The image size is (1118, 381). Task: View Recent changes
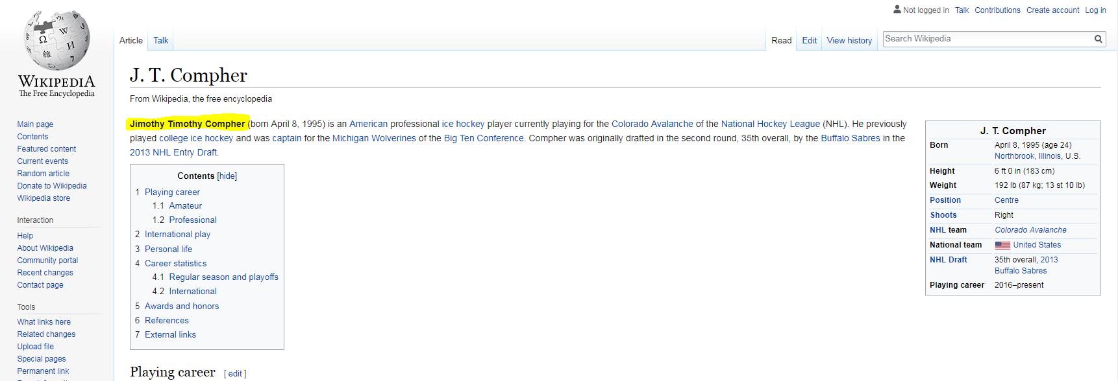45,273
